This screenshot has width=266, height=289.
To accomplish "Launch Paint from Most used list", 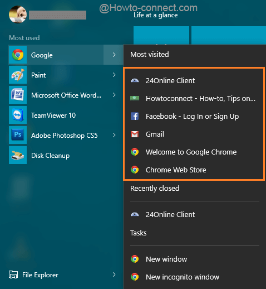I will pos(38,75).
